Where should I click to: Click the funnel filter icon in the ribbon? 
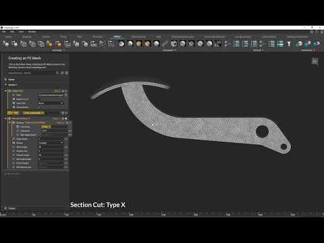[289, 44]
